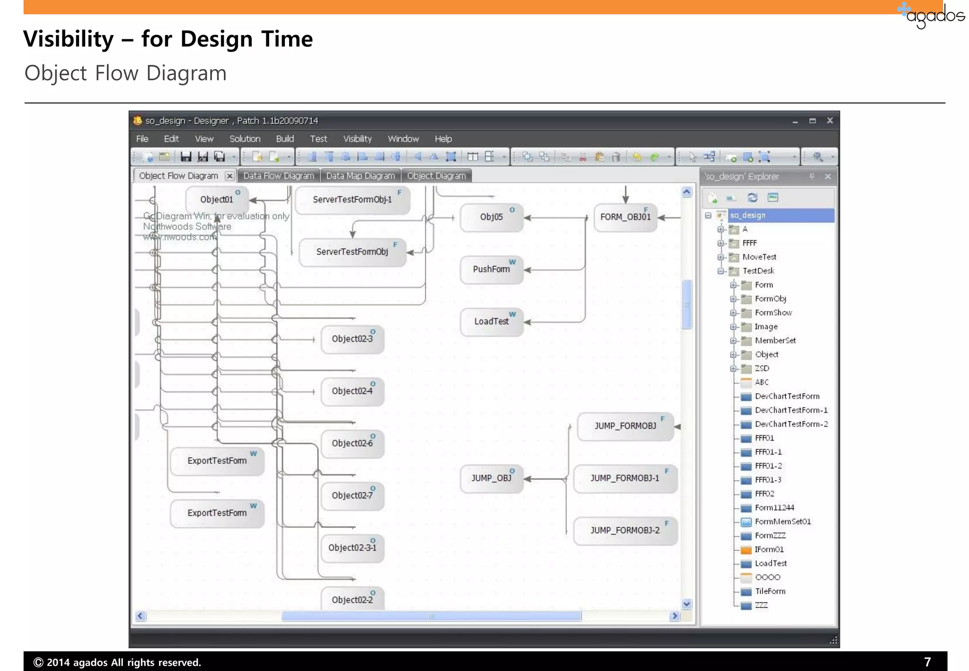Expand the MemberSet folder
This screenshot has width=969, height=671.
[x=733, y=341]
